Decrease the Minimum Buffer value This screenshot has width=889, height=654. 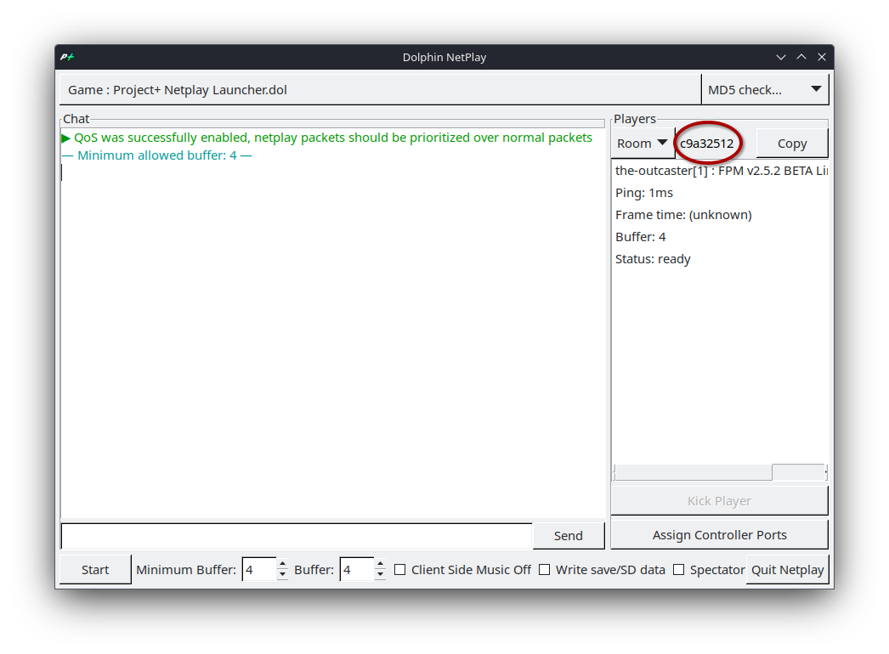pyautogui.click(x=282, y=575)
